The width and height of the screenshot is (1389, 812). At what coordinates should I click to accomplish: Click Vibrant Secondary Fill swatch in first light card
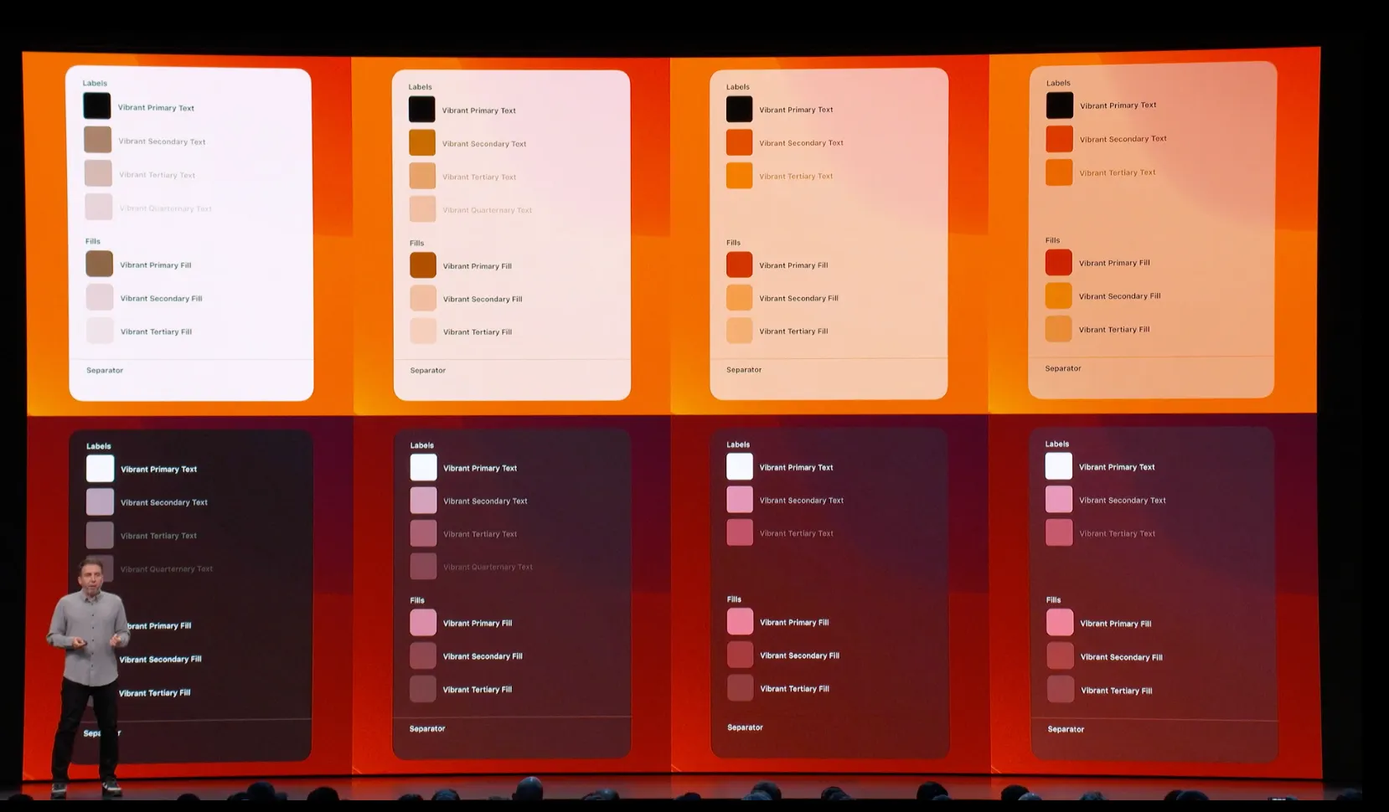(x=100, y=297)
